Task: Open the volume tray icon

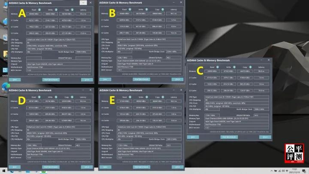Action: pos(283,171)
